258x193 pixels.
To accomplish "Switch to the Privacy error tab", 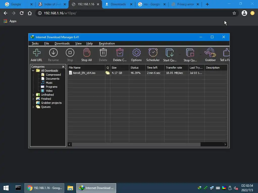I will click(x=185, y=4).
